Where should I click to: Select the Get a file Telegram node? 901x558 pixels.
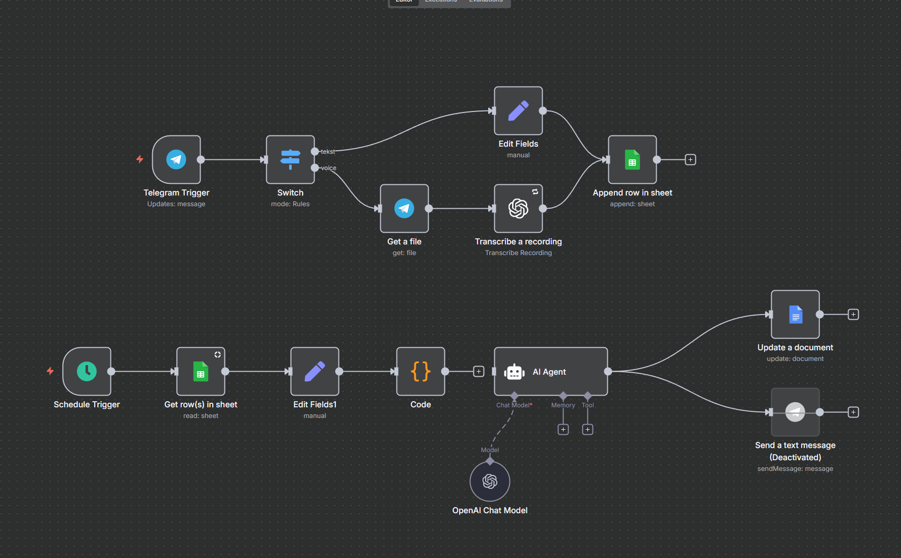tap(404, 208)
